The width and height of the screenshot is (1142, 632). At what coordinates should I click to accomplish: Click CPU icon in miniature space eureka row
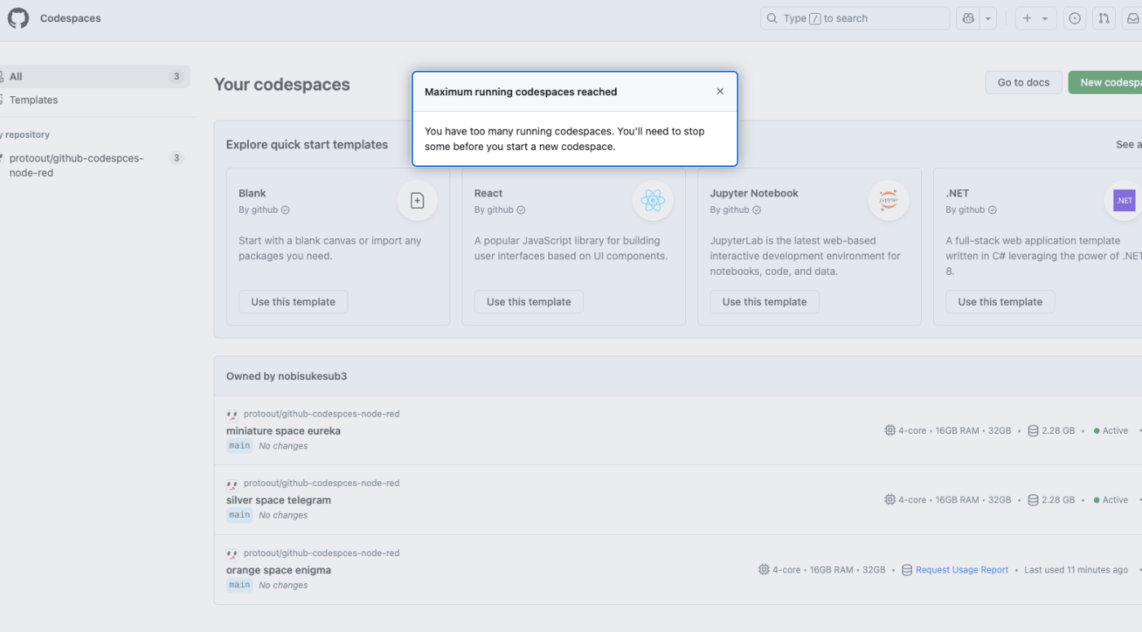pos(890,431)
